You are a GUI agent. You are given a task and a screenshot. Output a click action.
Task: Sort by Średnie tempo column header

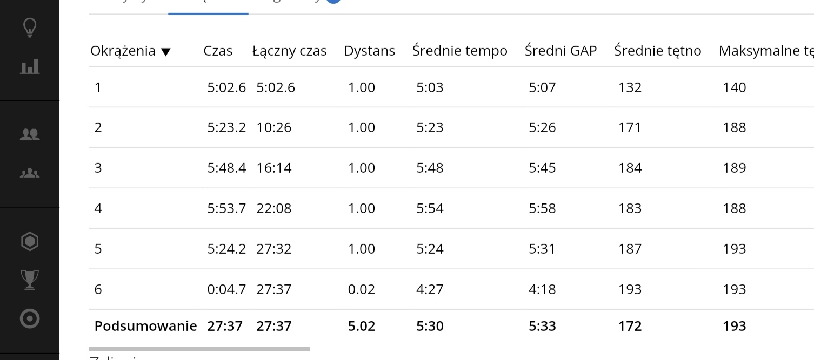point(460,51)
